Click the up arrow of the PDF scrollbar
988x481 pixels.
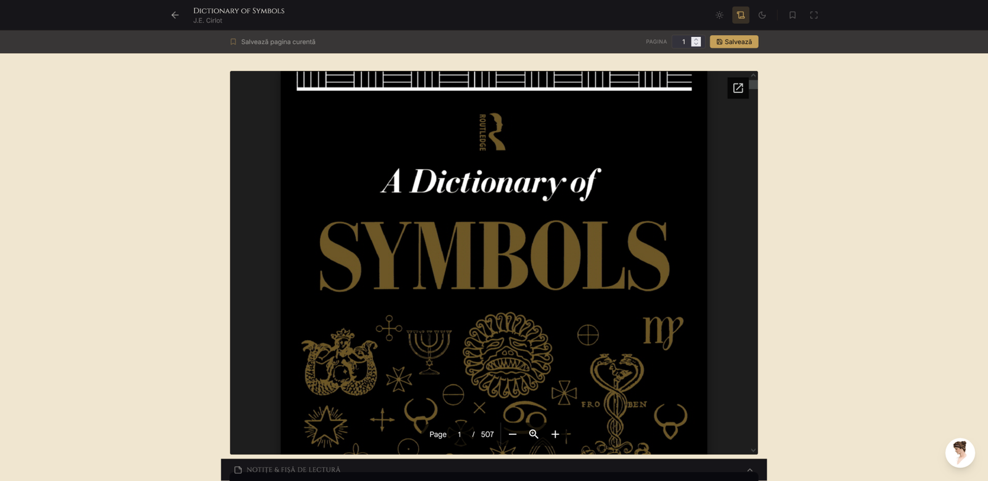[753, 75]
